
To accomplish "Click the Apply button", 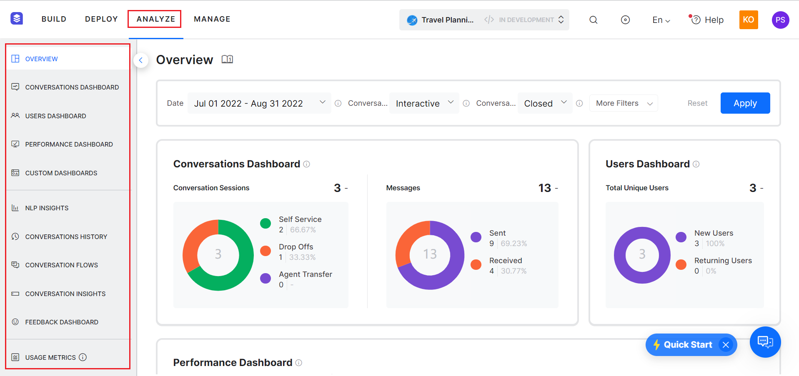I will [745, 103].
